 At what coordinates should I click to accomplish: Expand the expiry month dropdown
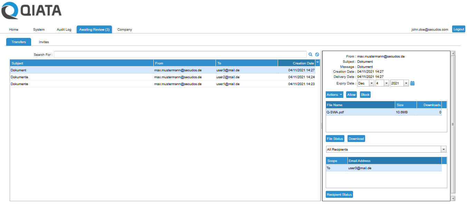[x=372, y=83]
